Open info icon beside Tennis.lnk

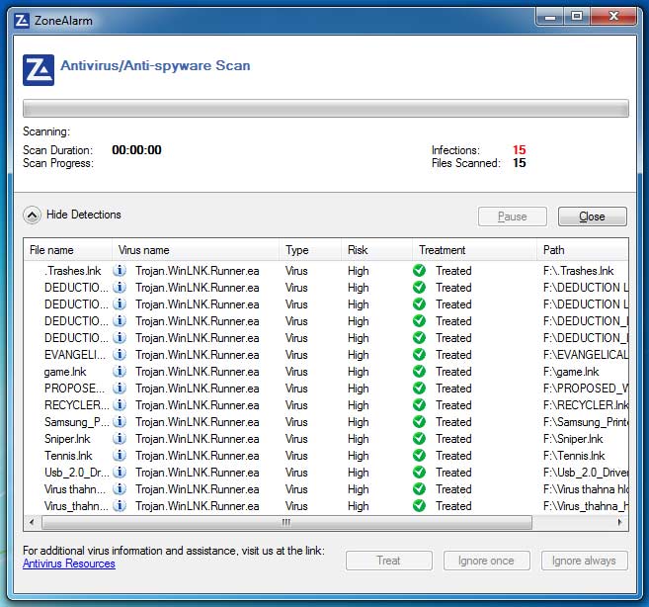point(120,456)
